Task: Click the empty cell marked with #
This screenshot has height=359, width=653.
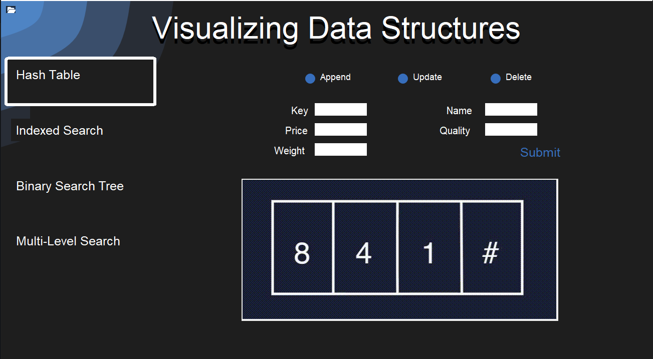Action: 492,247
